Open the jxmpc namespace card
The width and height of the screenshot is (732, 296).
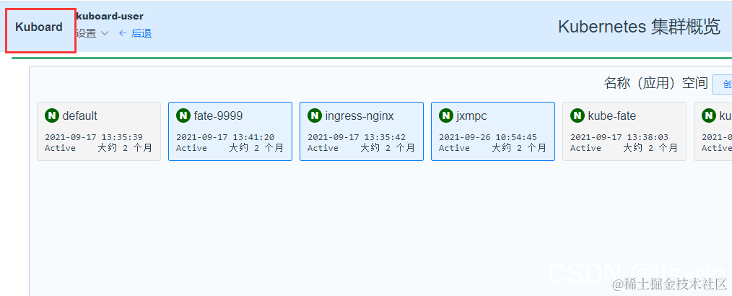coord(493,131)
